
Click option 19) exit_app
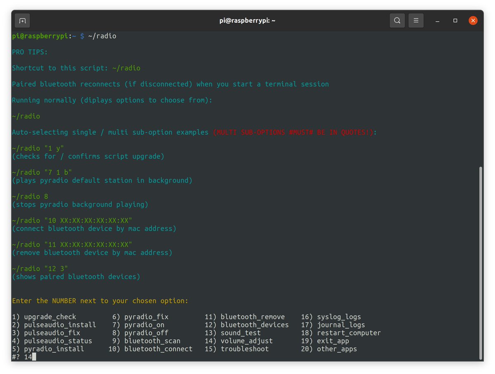pos(325,341)
